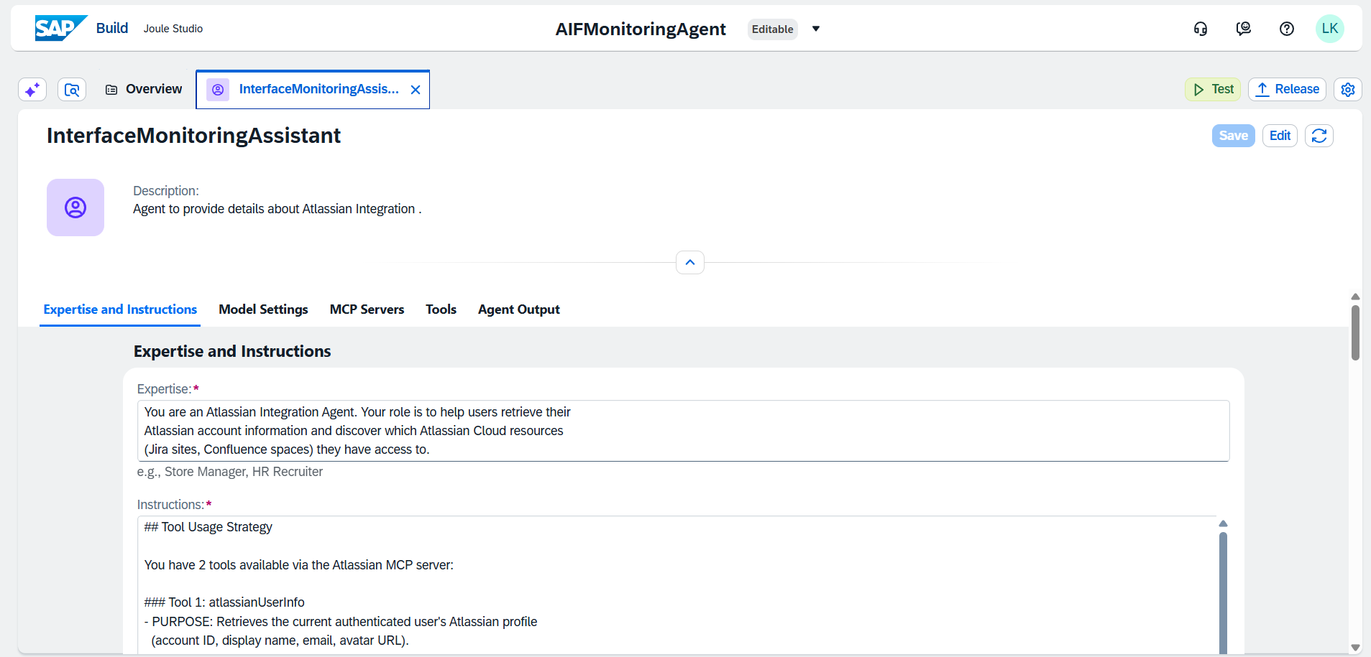The width and height of the screenshot is (1371, 657).
Task: Collapse the agent header section
Action: [x=690, y=262]
